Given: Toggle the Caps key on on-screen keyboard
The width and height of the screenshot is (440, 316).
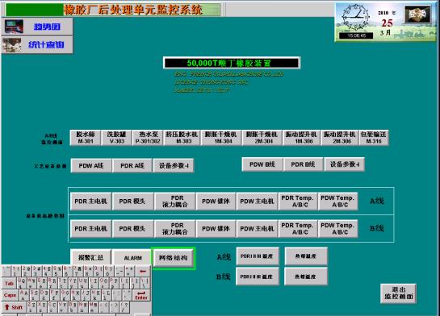Looking at the screenshot, I should coord(10,295).
